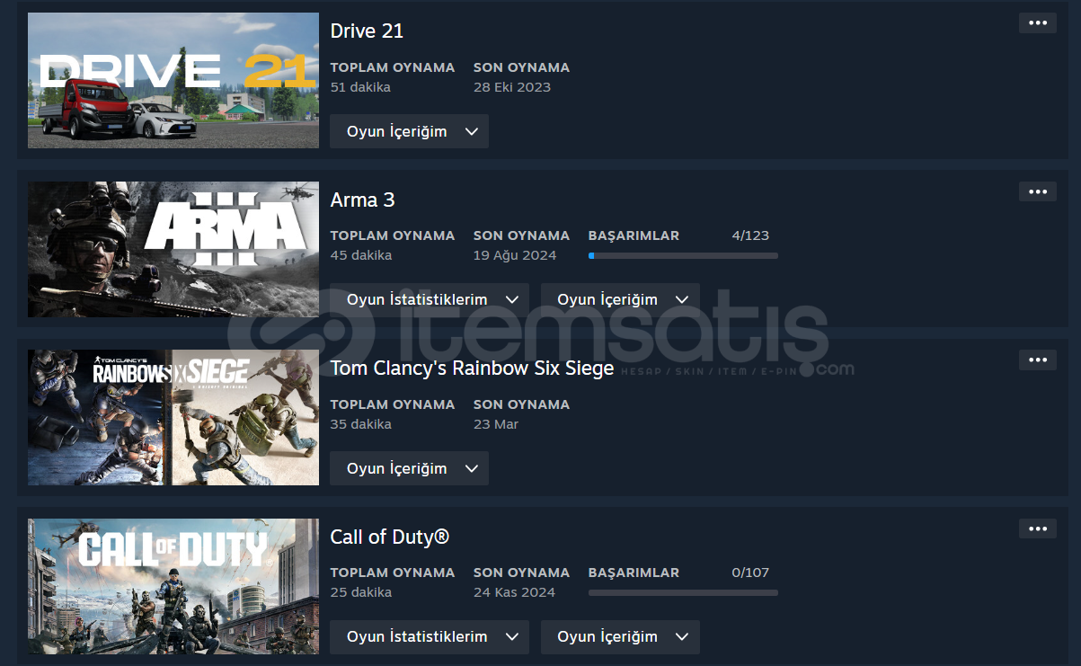Click the BAŞARIMLAR label for Call of Duty
Viewport: 1081px width, 666px height.
634,573
